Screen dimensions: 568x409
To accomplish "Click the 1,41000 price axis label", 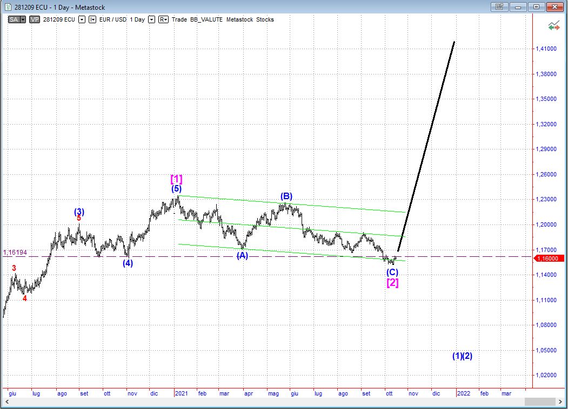I will pyautogui.click(x=546, y=49).
